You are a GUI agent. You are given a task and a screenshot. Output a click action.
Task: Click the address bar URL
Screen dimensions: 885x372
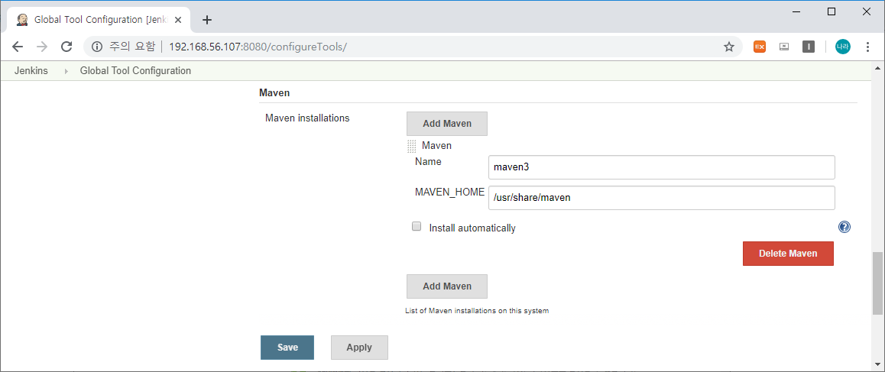[258, 47]
